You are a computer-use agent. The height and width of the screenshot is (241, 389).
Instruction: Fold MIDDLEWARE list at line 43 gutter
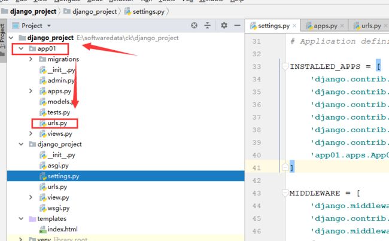click(x=285, y=193)
